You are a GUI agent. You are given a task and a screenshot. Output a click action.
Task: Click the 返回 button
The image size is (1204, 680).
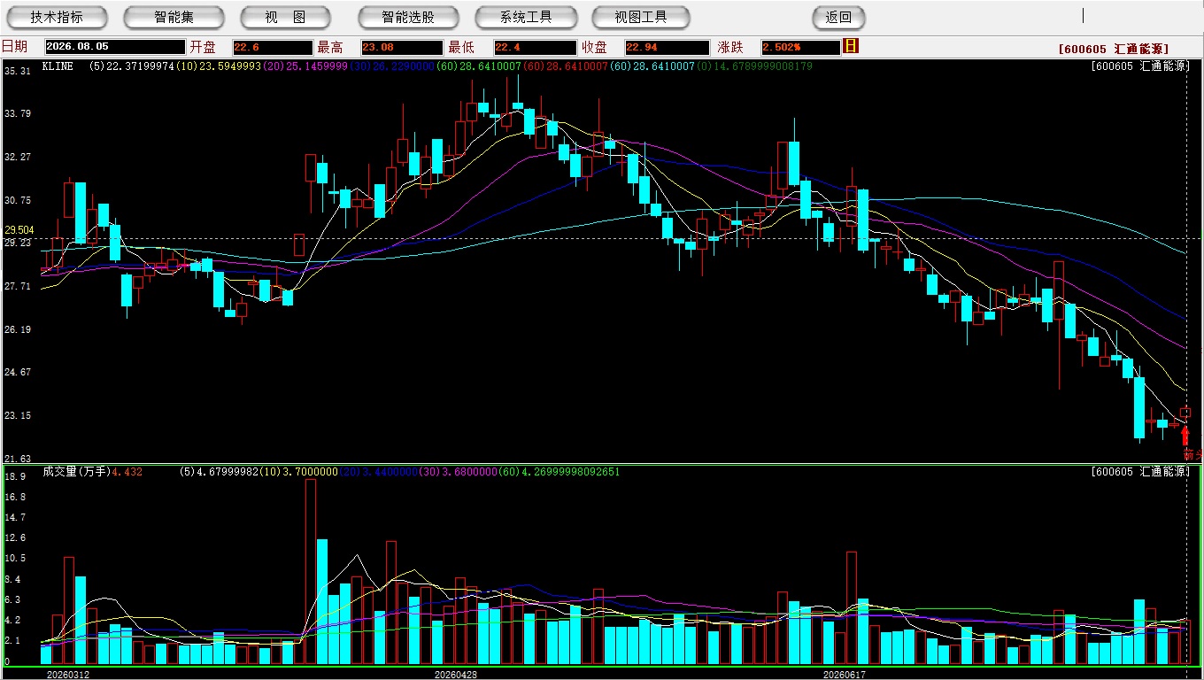click(838, 17)
